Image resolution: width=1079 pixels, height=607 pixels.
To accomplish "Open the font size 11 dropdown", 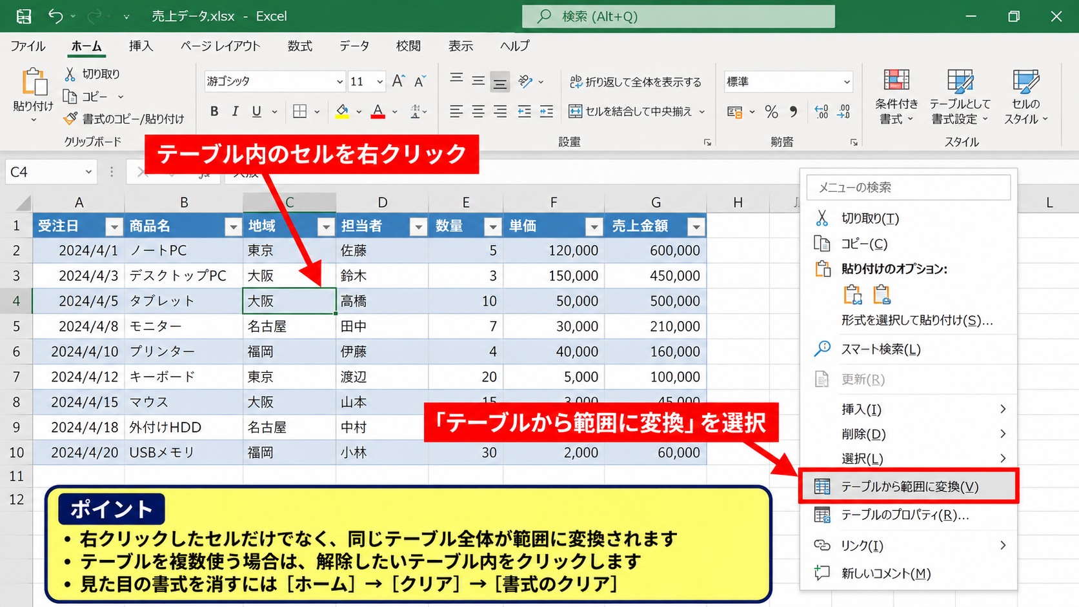I will 379,81.
